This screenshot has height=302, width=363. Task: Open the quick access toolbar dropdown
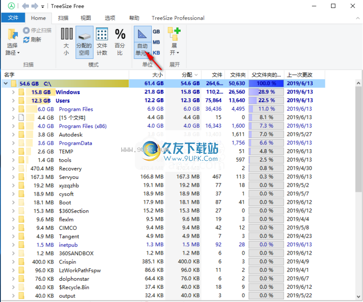(x=43, y=7)
